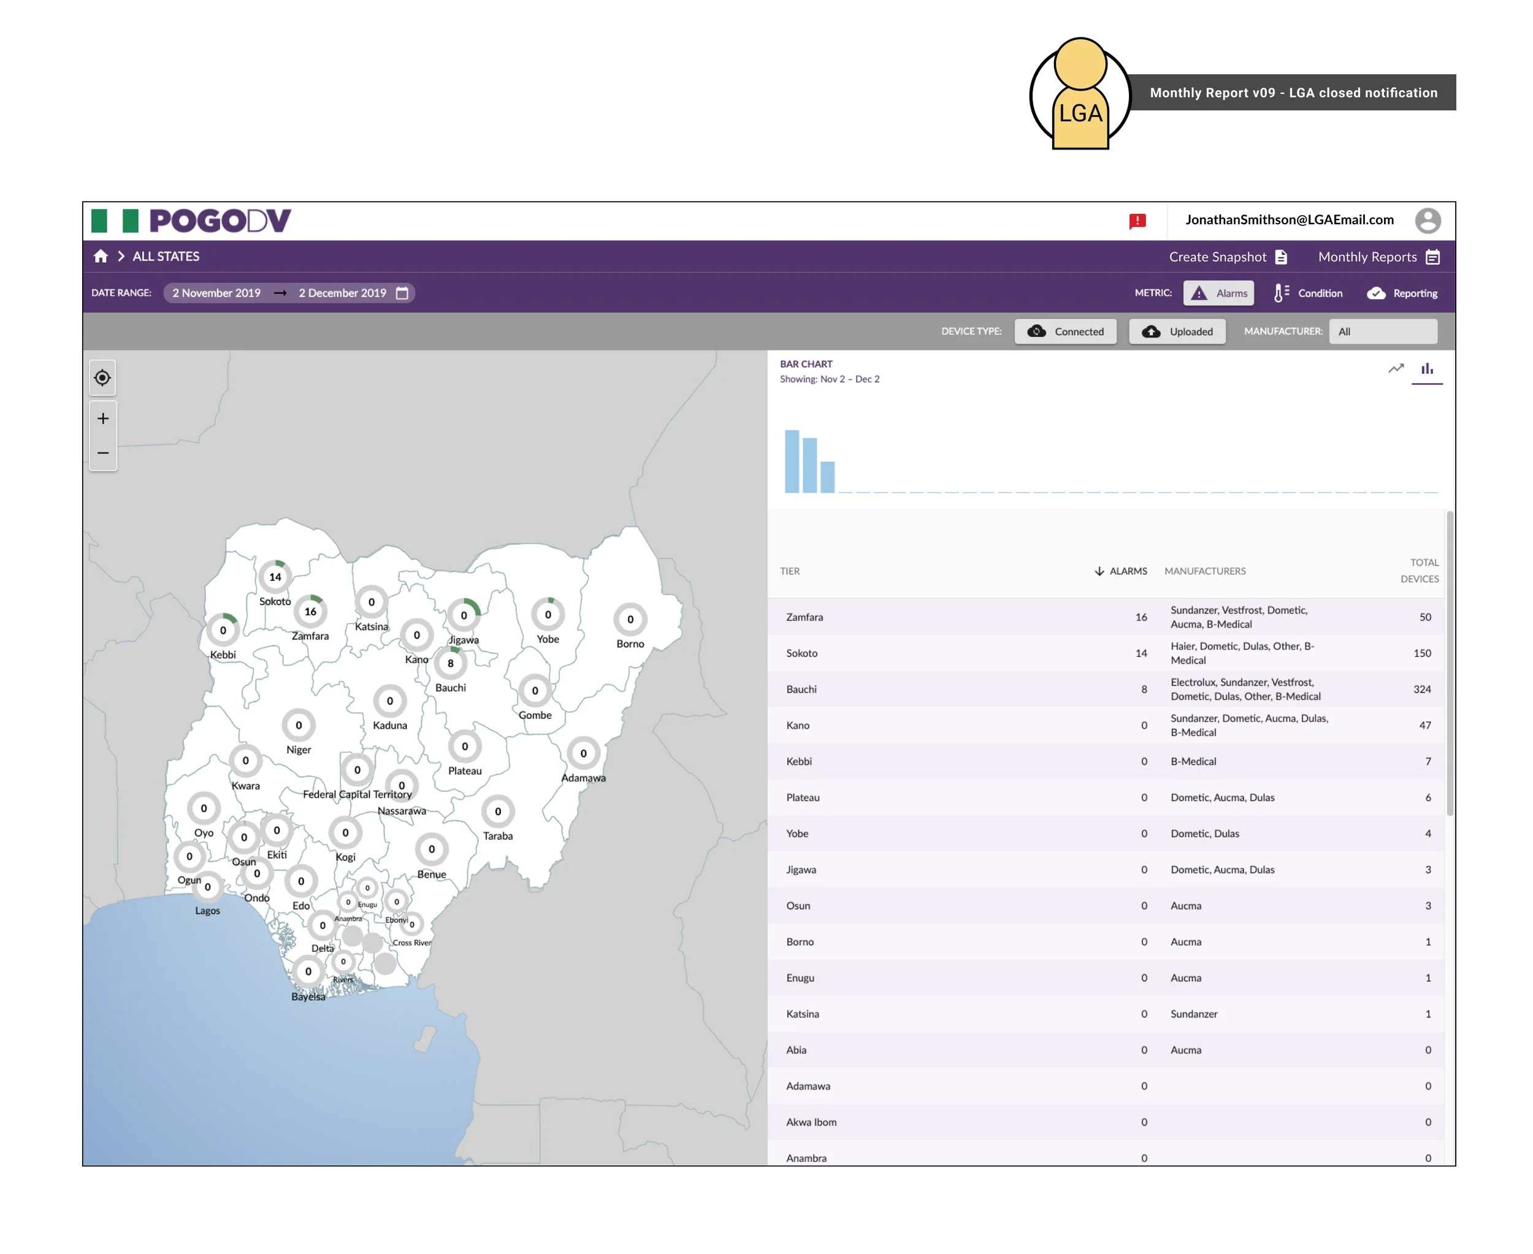The width and height of the screenshot is (1533, 1254).
Task: Click the Taraba map marker
Action: [x=497, y=811]
